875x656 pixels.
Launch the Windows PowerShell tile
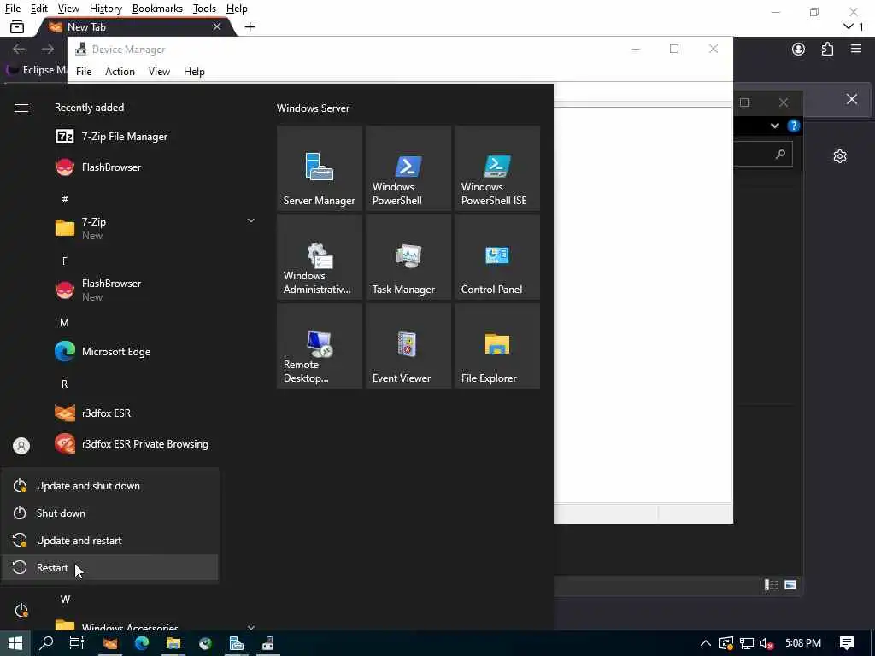[x=408, y=168]
